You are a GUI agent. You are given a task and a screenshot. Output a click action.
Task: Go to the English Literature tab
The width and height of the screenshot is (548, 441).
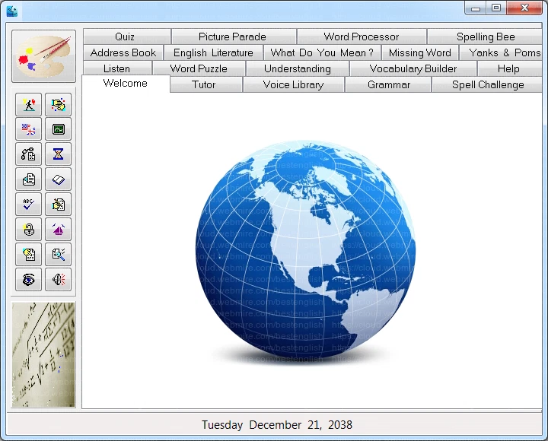click(x=214, y=52)
